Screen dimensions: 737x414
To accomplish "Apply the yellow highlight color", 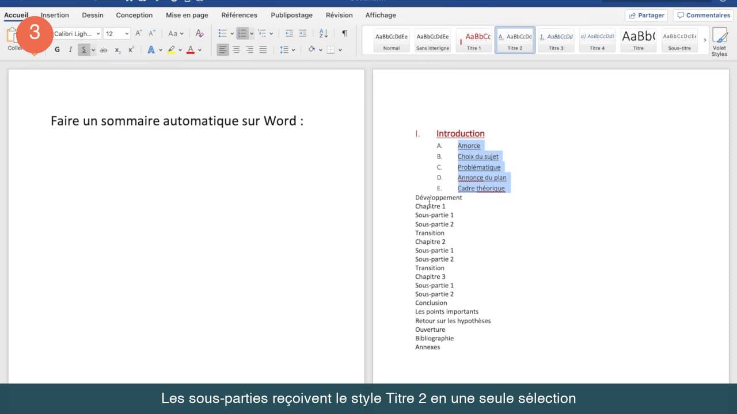I will [171, 50].
